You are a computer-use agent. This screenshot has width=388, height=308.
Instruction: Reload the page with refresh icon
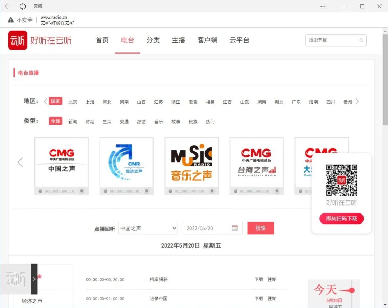pos(23,6)
